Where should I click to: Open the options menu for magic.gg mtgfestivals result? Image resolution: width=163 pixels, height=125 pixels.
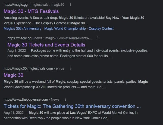pos(70,5)
